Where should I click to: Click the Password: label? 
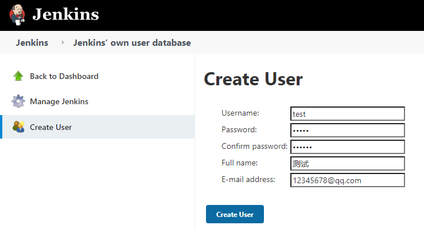click(x=239, y=130)
